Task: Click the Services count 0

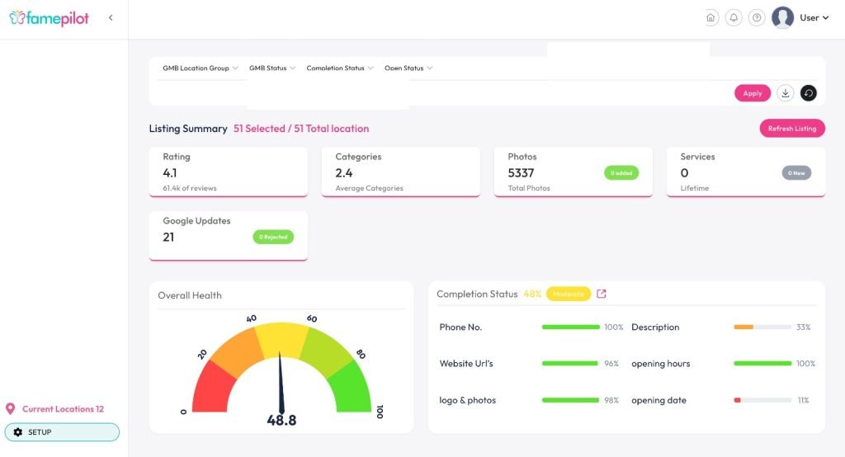Action: [x=684, y=173]
